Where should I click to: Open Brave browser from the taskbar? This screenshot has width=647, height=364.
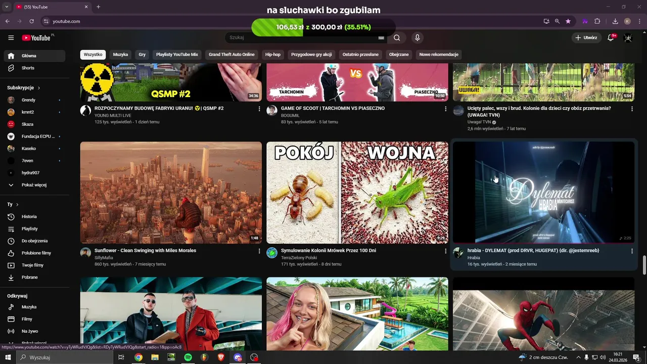coord(221,357)
